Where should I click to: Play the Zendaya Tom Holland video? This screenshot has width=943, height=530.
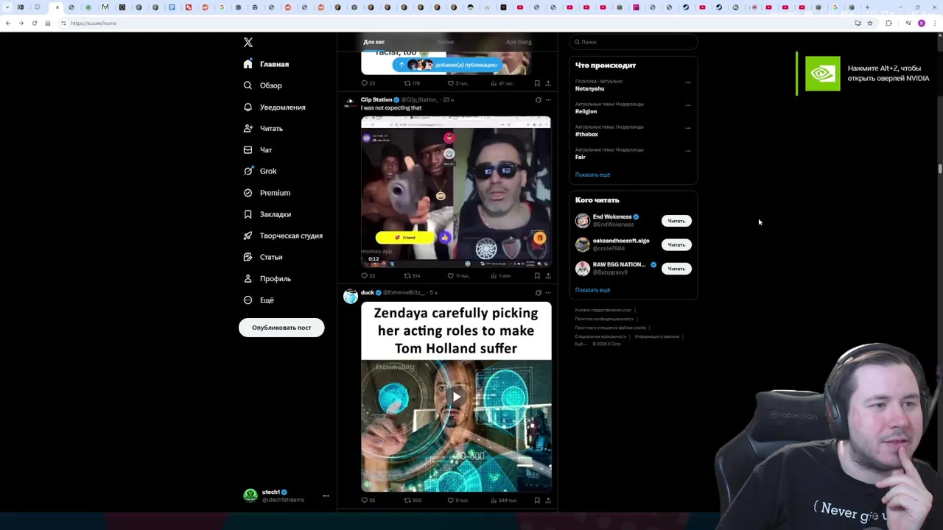456,397
